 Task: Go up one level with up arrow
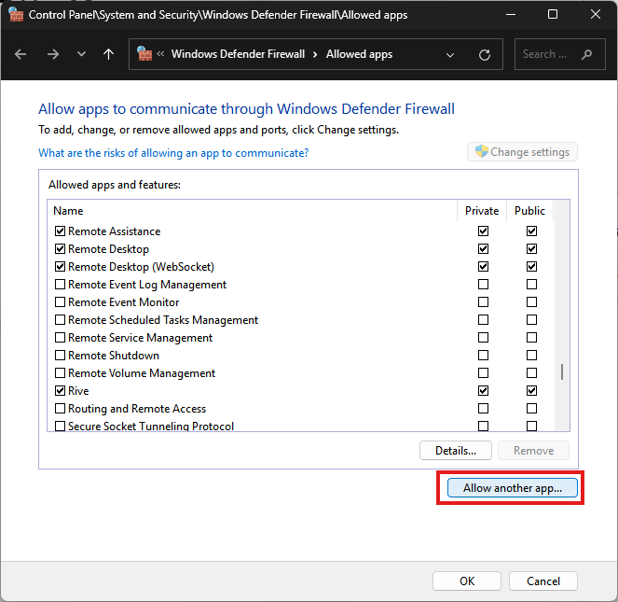point(108,54)
